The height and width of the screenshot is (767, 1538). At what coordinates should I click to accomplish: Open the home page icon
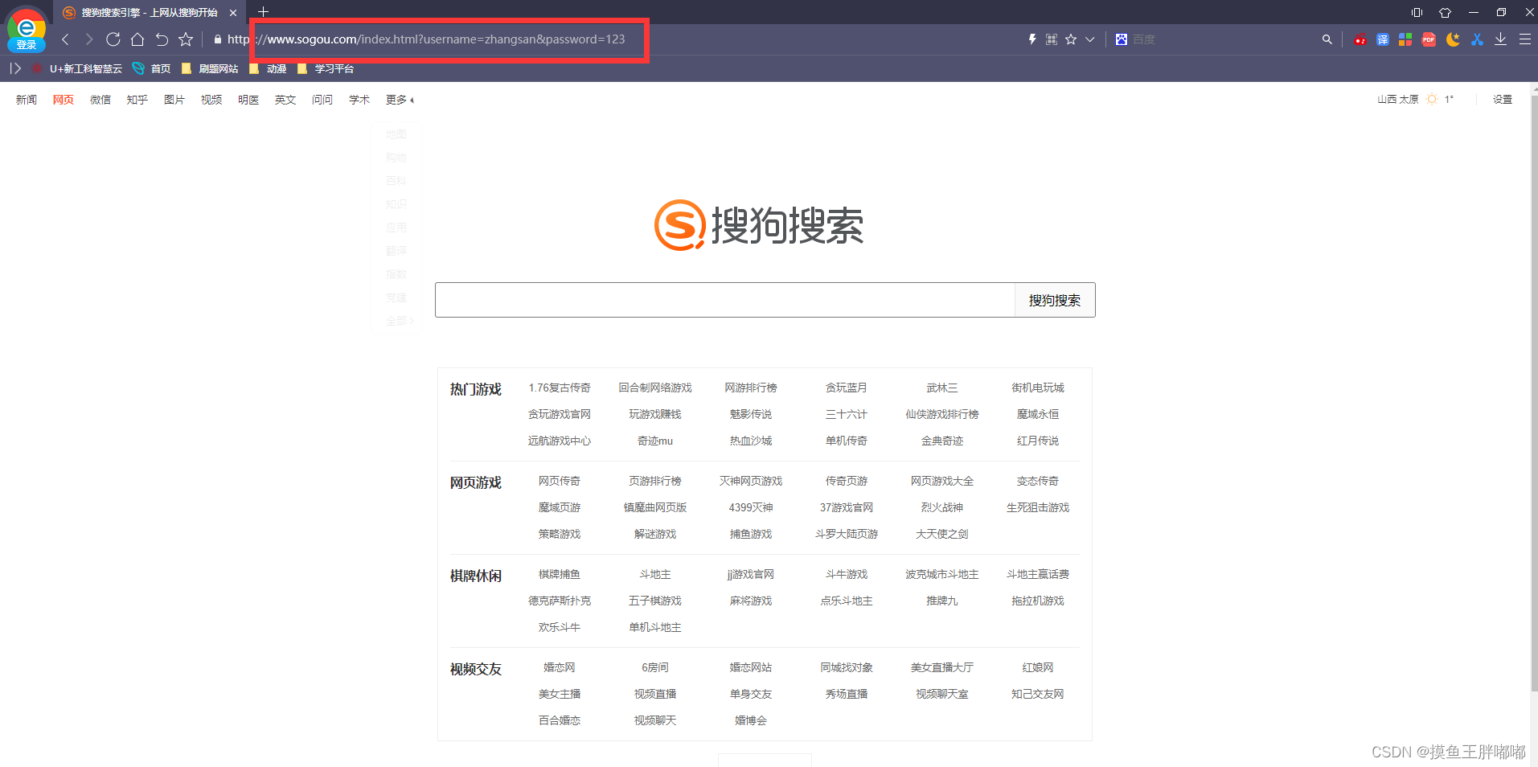click(x=137, y=39)
